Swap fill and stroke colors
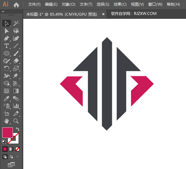 (18, 129)
